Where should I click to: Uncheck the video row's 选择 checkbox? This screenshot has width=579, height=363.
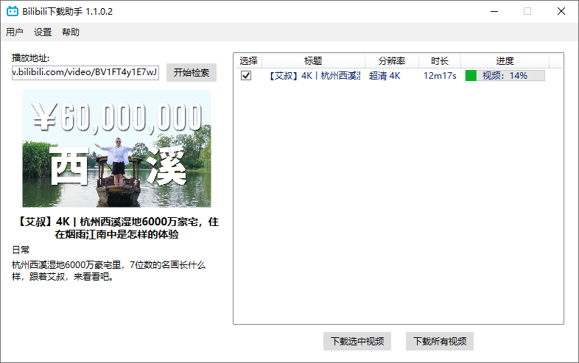point(246,76)
